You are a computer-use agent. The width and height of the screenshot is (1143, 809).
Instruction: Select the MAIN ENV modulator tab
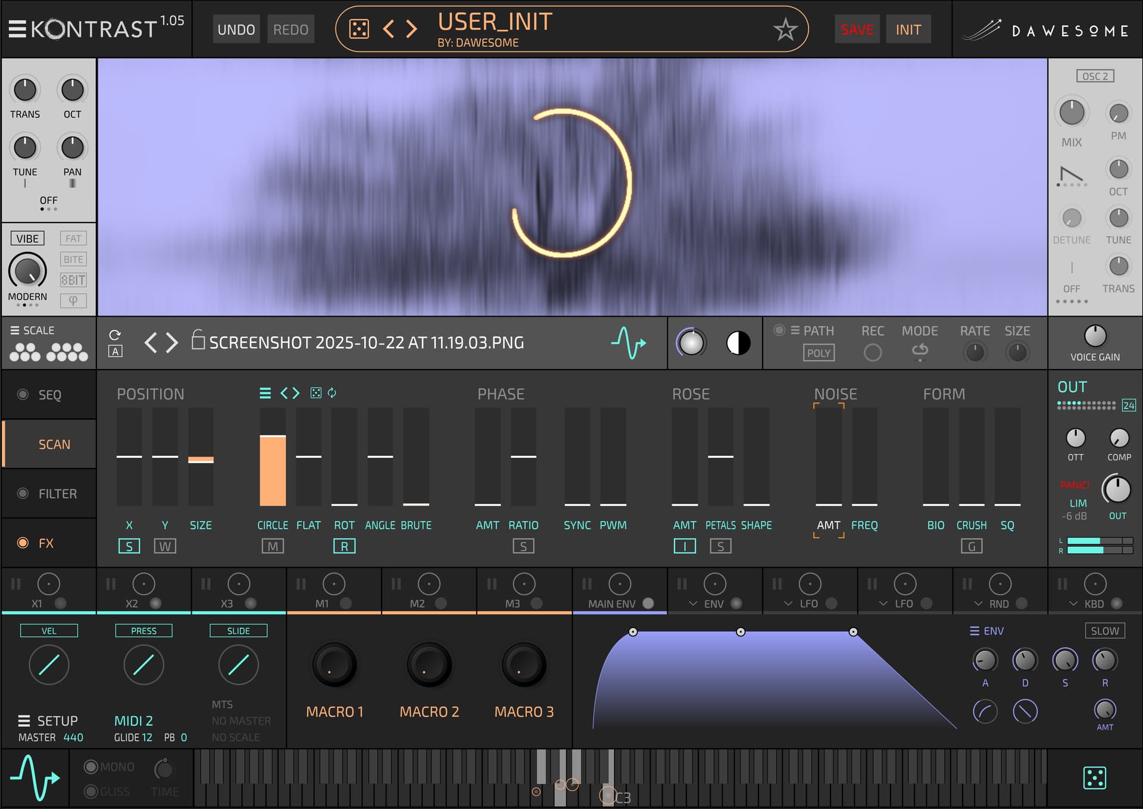click(611, 604)
